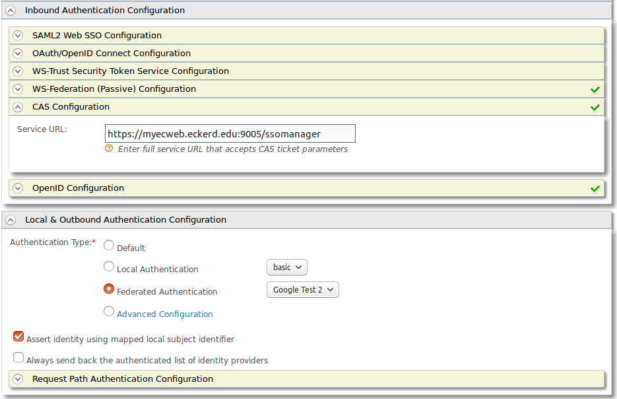
Task: Expand SAML2 Web SSO Configuration chevron
Action: [18, 36]
